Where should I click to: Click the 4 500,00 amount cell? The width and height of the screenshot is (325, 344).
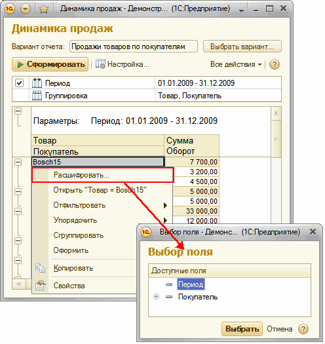click(x=195, y=182)
